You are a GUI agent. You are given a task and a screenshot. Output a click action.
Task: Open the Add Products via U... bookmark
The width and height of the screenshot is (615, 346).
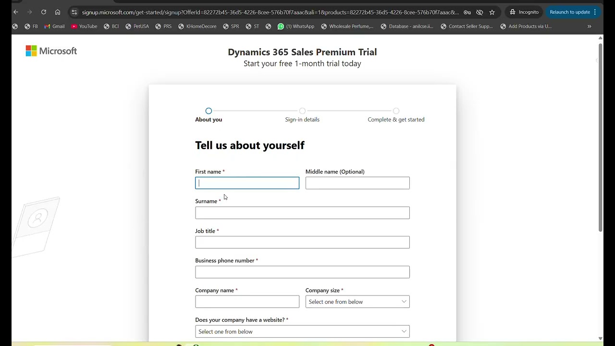point(526,26)
